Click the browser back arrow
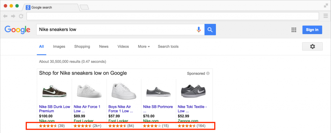The image size is (331, 133). 5,16
